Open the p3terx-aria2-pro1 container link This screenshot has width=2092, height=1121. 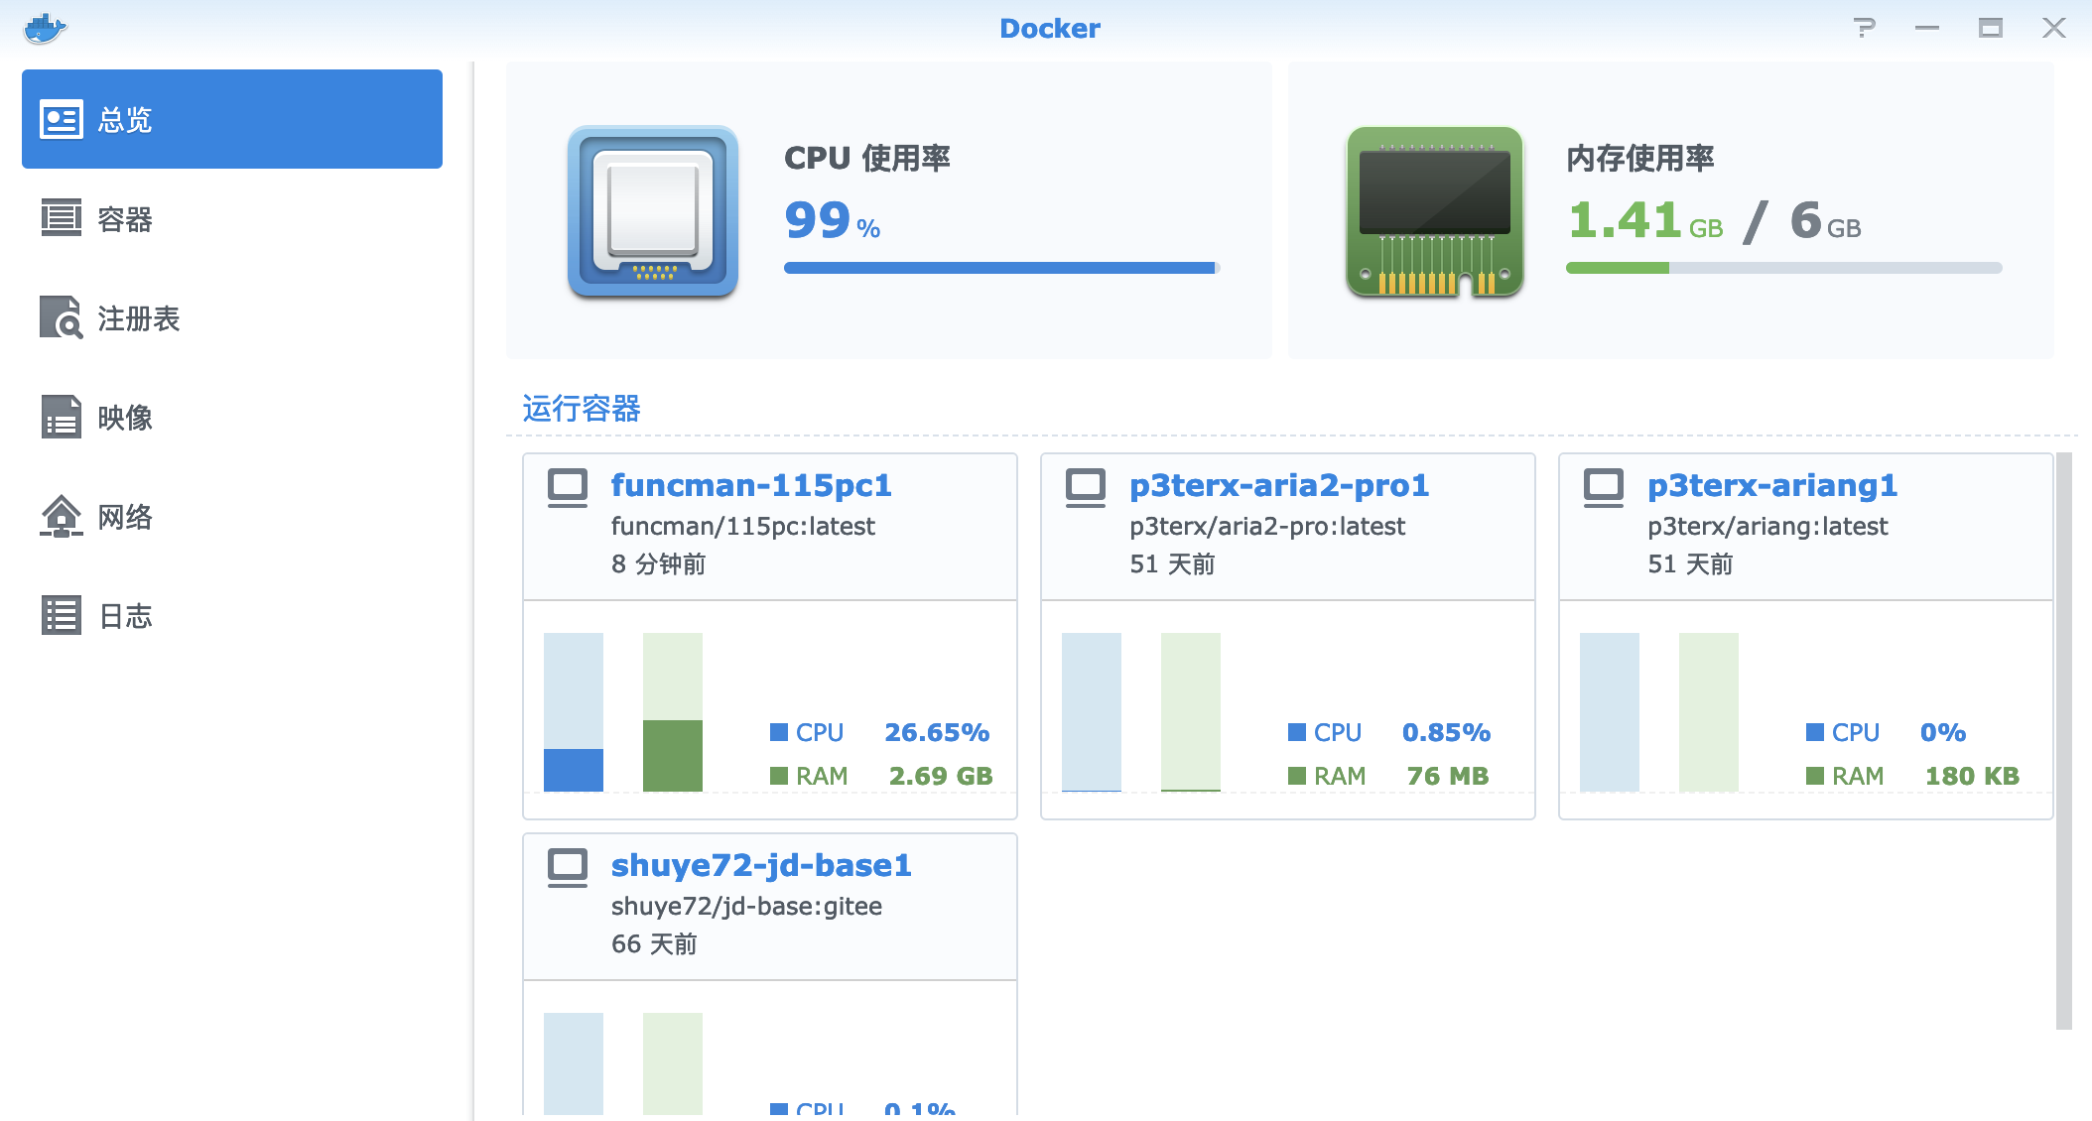point(1279,485)
